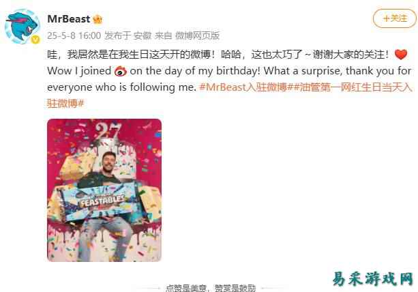Click the crown membership icon beside MrBeast
The height and width of the screenshot is (292, 418).
(x=98, y=19)
